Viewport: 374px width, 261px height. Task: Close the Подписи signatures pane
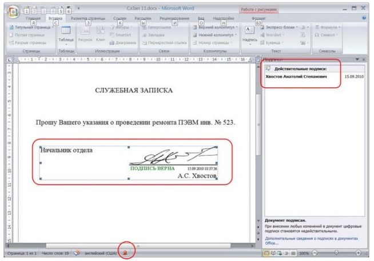(x=364, y=59)
